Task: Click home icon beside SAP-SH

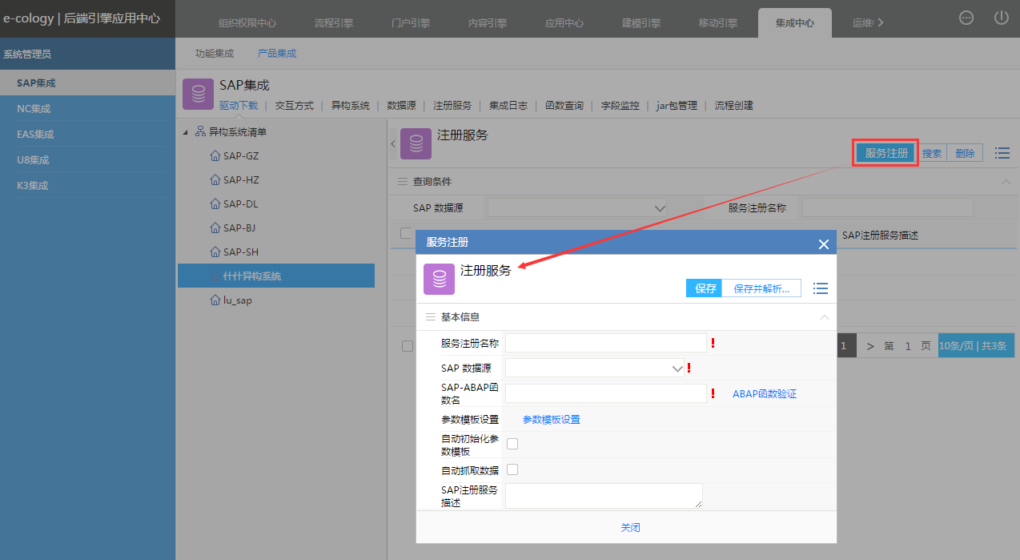Action: [215, 252]
